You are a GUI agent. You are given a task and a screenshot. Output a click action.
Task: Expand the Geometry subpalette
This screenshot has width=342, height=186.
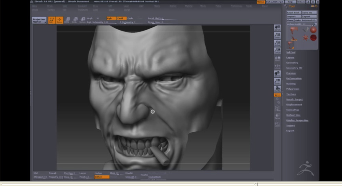coord(292,63)
